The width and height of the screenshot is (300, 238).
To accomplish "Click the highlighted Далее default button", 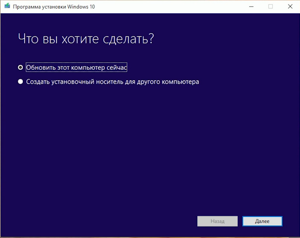I will point(262,221).
